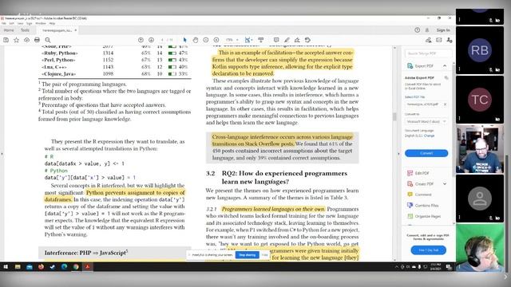The image size is (511, 287).
Task: Click the zoom out minus circle icon
Action: pyautogui.click(x=206, y=40)
